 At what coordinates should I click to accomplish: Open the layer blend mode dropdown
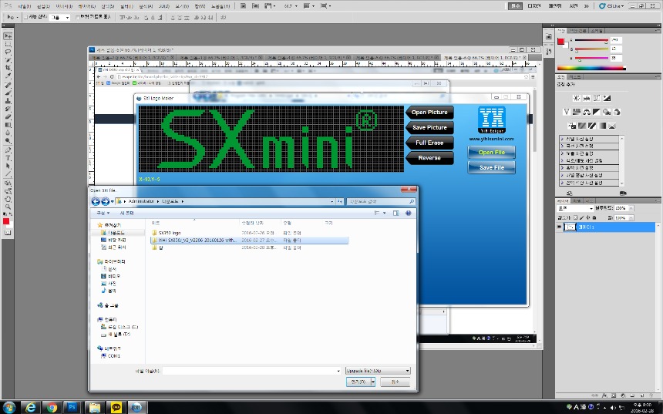click(575, 208)
